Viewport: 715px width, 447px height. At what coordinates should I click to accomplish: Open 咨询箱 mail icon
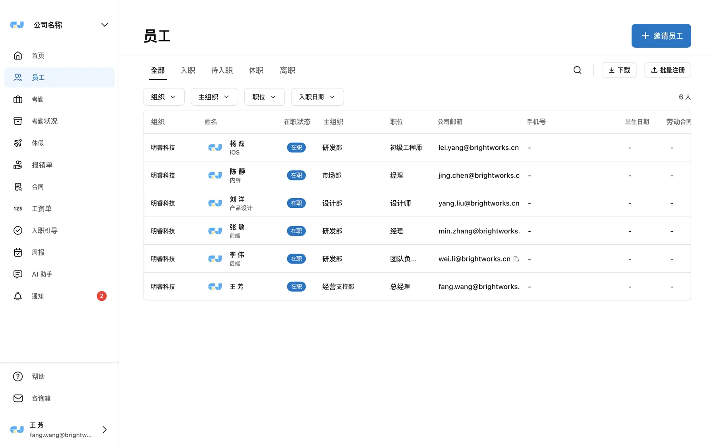pos(18,398)
